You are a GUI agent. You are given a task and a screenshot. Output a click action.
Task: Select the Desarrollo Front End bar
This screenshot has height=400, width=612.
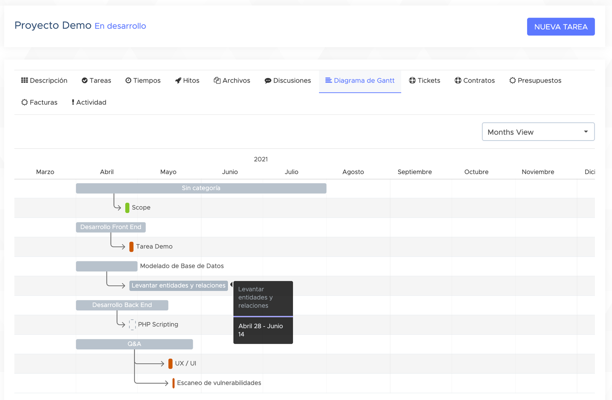[x=111, y=227]
